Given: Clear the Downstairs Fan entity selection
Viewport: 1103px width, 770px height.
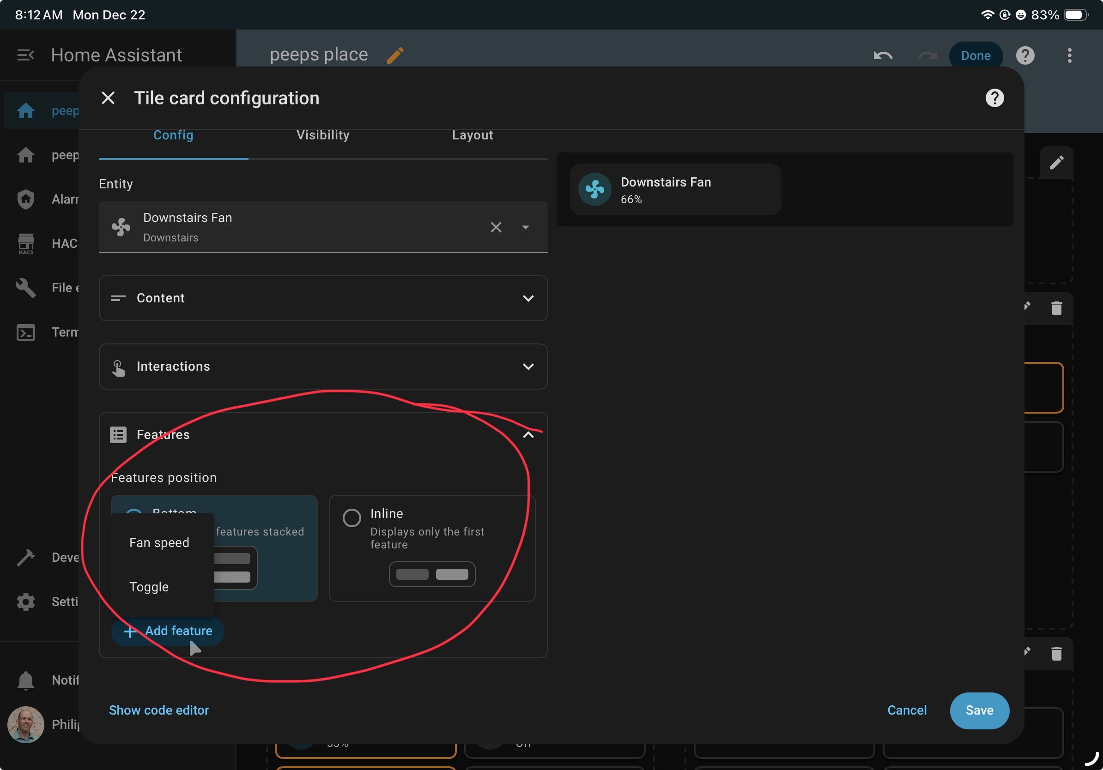Looking at the screenshot, I should [x=495, y=227].
